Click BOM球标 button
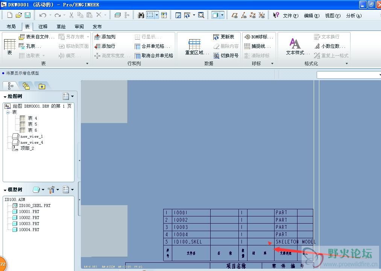Image resolution: width=381 pixels, height=271 pixels. click(x=259, y=37)
